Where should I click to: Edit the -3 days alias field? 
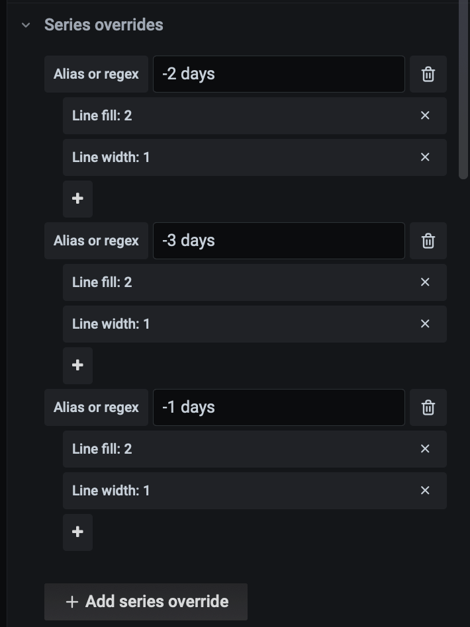coord(278,241)
